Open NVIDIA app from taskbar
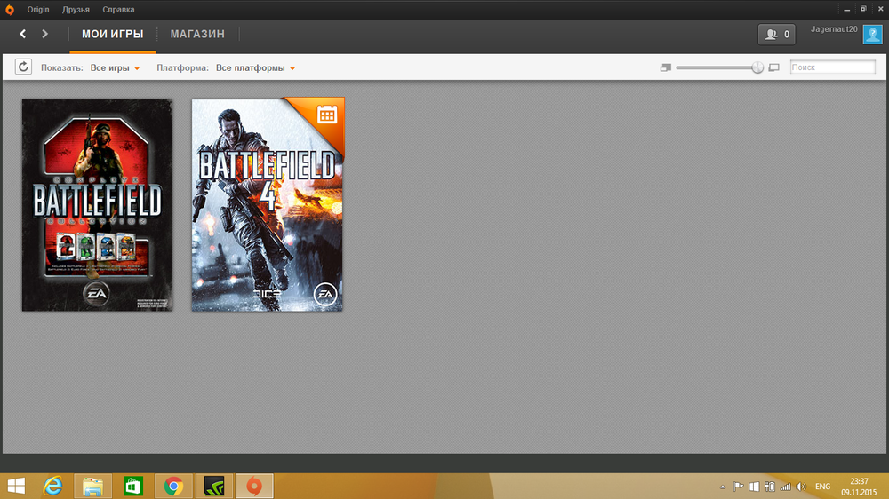Viewport: 889px width, 499px height. [214, 486]
